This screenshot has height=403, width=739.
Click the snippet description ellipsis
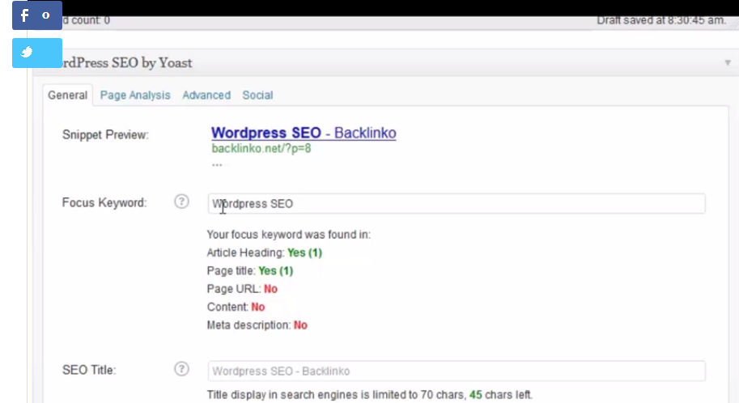[x=217, y=164]
